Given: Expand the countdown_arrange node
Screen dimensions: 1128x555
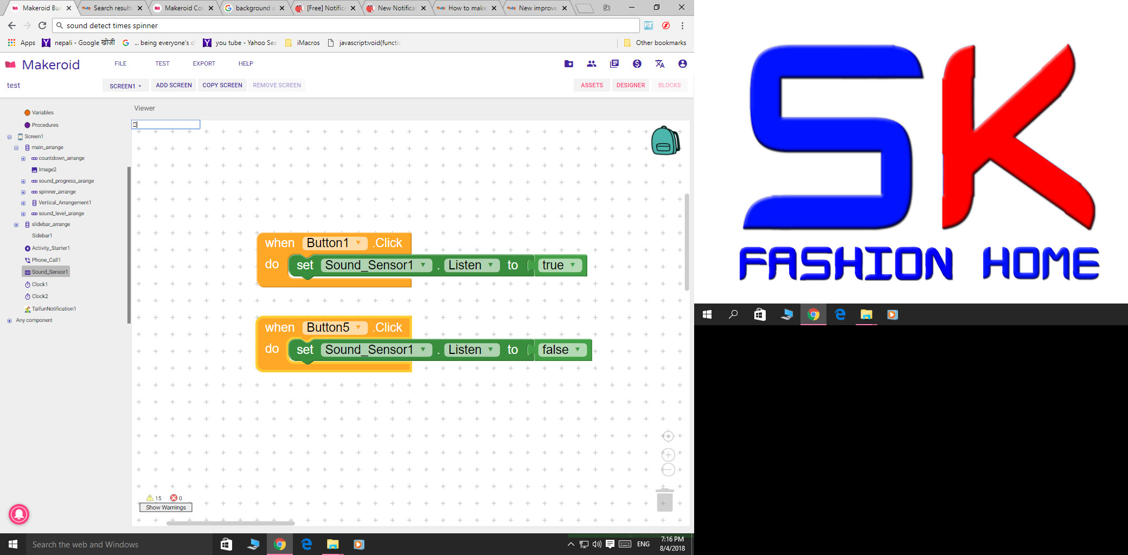Looking at the screenshot, I should (23, 159).
